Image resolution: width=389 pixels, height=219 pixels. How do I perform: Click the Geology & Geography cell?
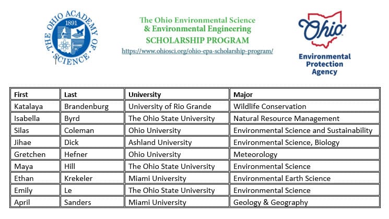(x=304, y=202)
